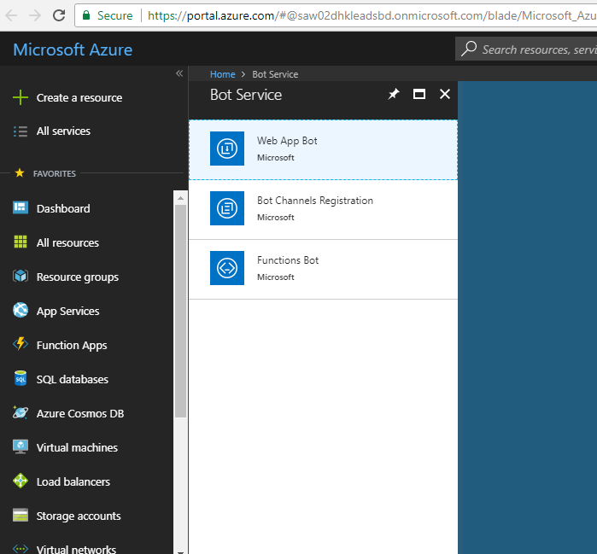The height and width of the screenshot is (554, 597).
Task: Collapse the left sidebar with double chevron
Action: pyautogui.click(x=179, y=73)
